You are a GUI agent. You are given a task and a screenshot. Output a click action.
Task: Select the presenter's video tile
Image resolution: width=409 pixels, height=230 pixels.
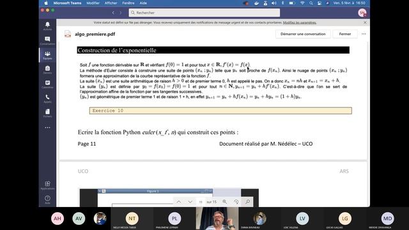pos(217,218)
